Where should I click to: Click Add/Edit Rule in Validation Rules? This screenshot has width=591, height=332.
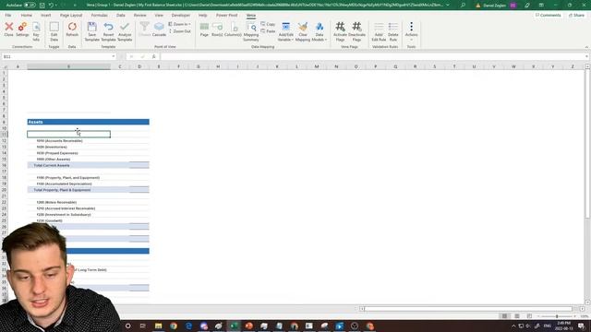pyautogui.click(x=379, y=31)
